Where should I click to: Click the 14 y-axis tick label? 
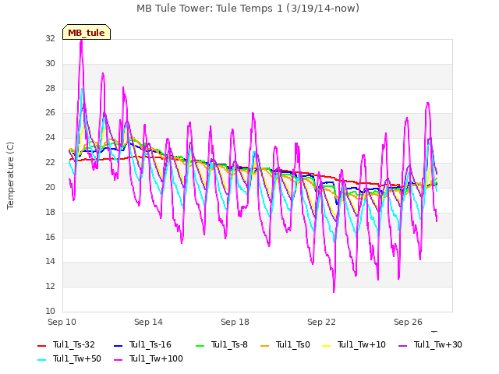point(50,262)
